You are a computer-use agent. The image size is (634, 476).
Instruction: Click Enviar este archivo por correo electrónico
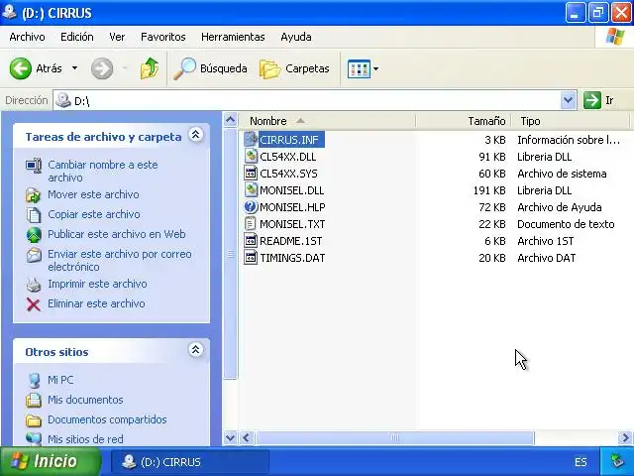120,260
